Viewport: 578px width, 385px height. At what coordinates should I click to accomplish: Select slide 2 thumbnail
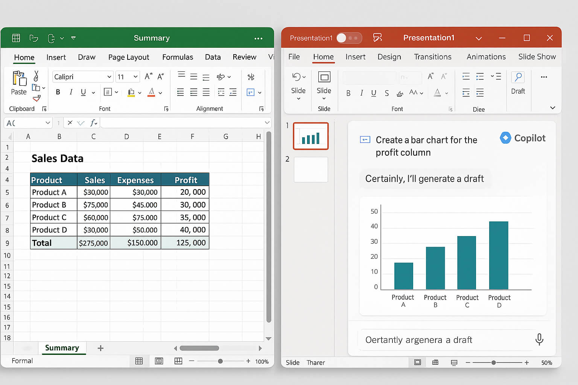point(311,170)
